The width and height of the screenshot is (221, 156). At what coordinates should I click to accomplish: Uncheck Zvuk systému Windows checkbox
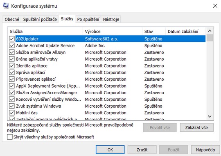click(x=12, y=106)
